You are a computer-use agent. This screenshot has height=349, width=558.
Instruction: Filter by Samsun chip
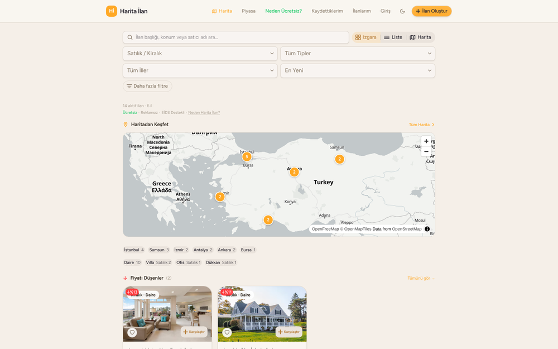pyautogui.click(x=159, y=250)
